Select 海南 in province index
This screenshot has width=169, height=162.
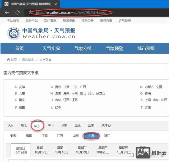(x=66, y=93)
